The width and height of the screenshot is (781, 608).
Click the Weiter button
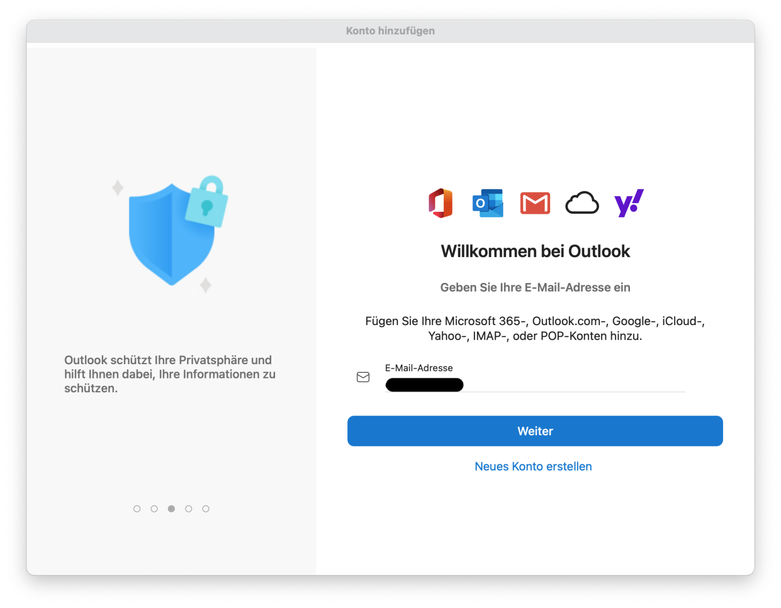click(535, 431)
